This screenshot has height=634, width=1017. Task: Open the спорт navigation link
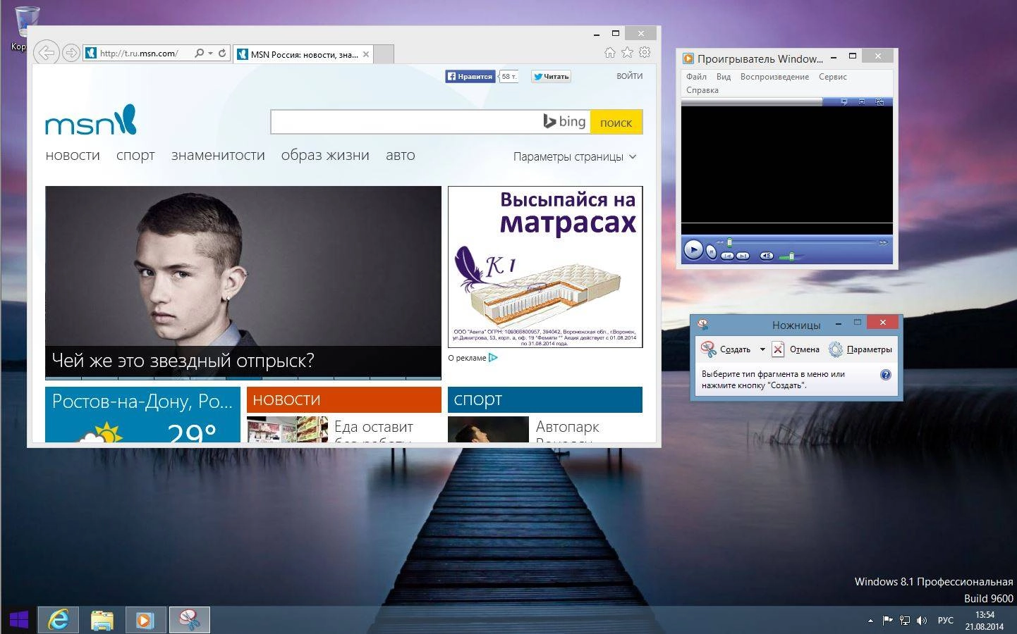135,155
